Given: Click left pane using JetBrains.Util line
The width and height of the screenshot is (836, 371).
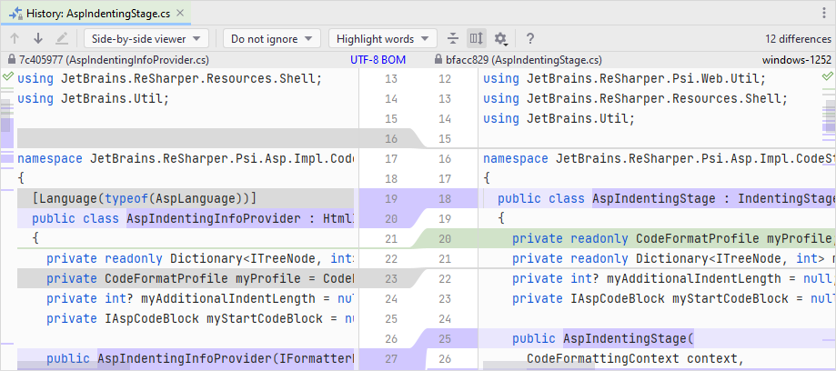Looking at the screenshot, I should pyautogui.click(x=94, y=98).
